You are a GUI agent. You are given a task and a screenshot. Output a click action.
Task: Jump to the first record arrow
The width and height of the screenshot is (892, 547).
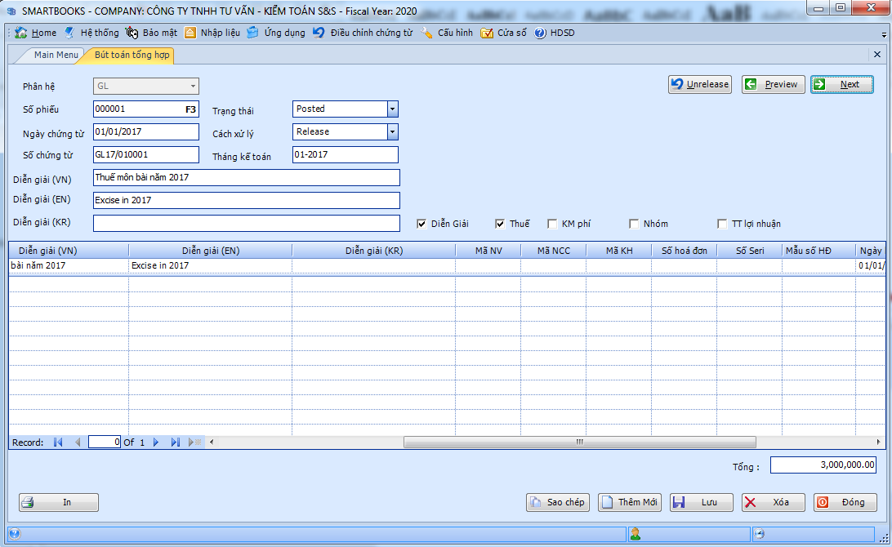[58, 442]
